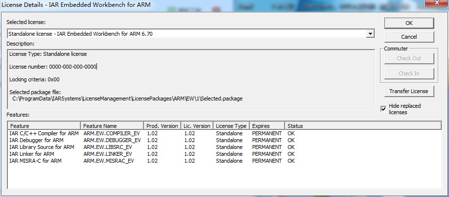Click OK status in MISRA-C row

291,161
